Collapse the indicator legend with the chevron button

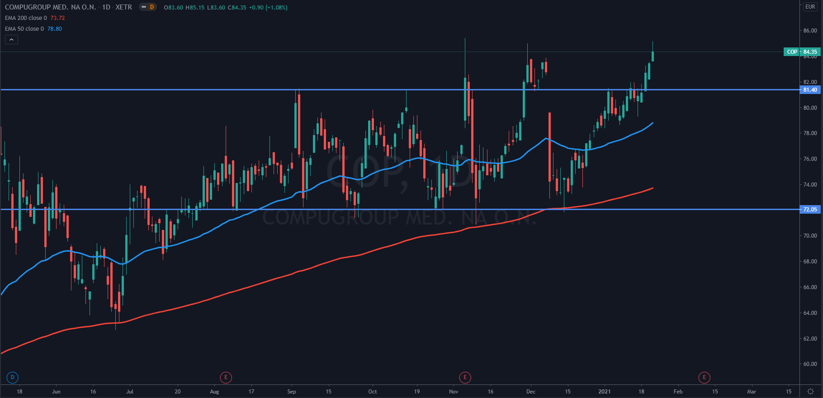11,40
